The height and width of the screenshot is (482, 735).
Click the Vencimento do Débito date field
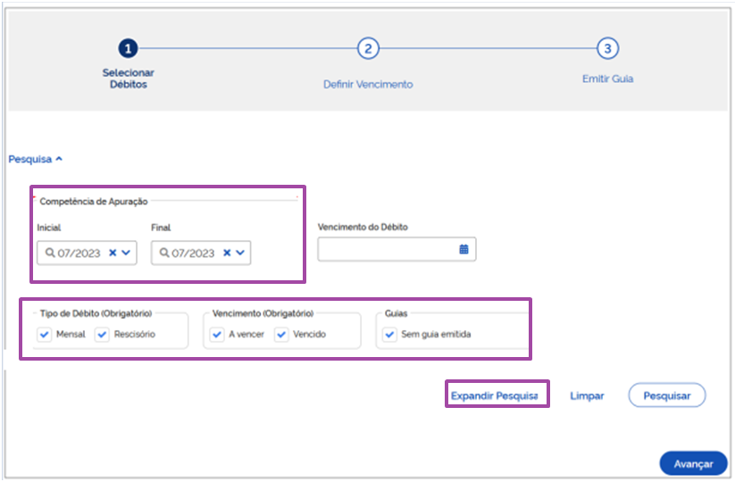point(397,249)
